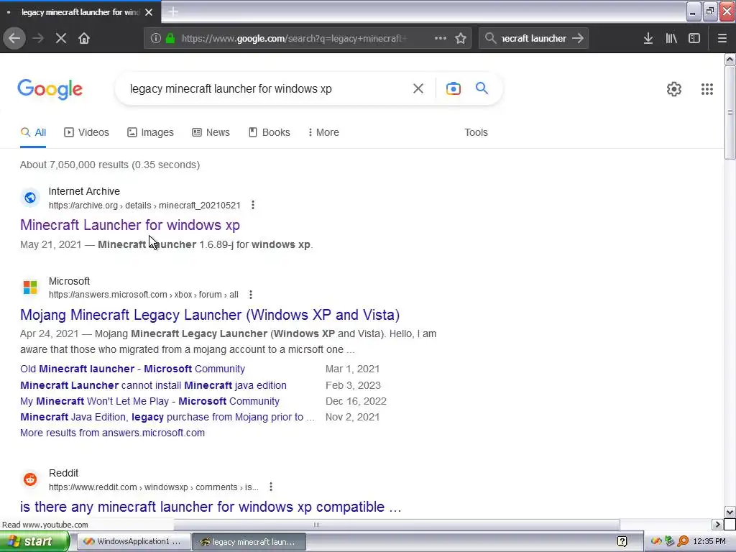The height and width of the screenshot is (552, 736).
Task: Open the Windows Start button
Action: (34, 542)
